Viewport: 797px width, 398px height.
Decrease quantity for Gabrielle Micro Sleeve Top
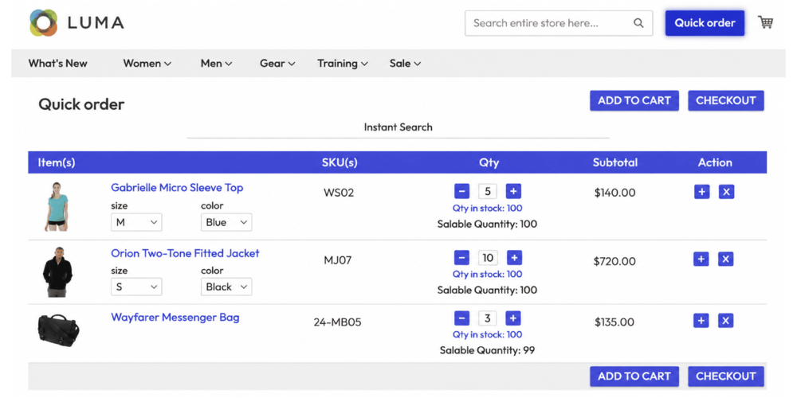tap(461, 191)
